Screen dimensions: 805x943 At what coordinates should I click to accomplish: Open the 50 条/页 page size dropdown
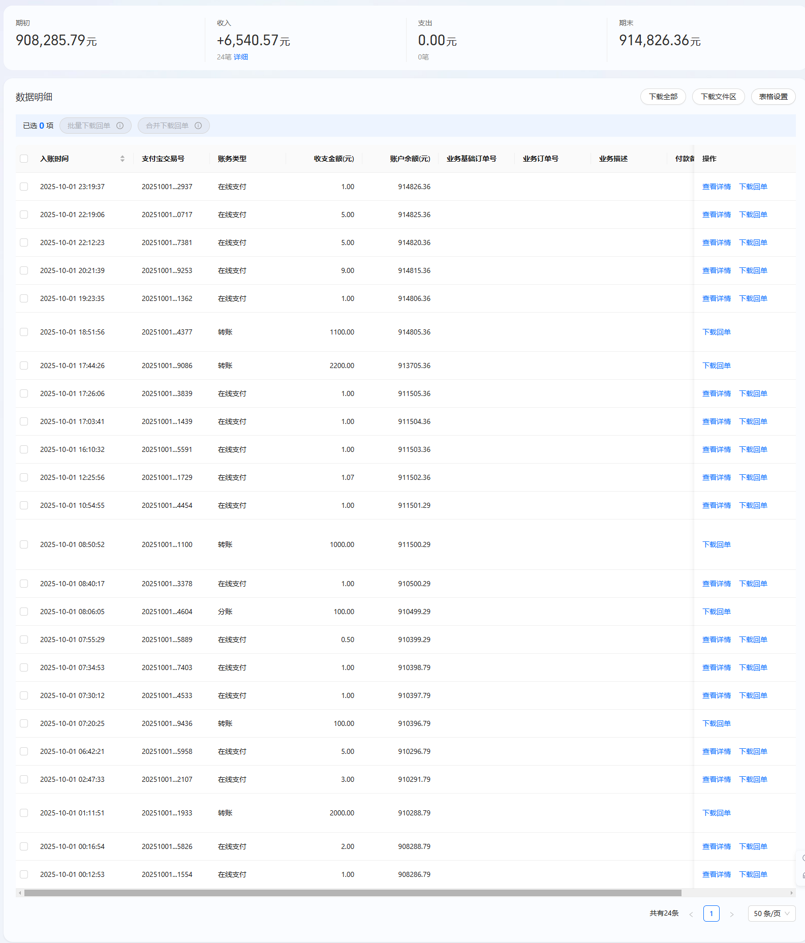(x=771, y=914)
